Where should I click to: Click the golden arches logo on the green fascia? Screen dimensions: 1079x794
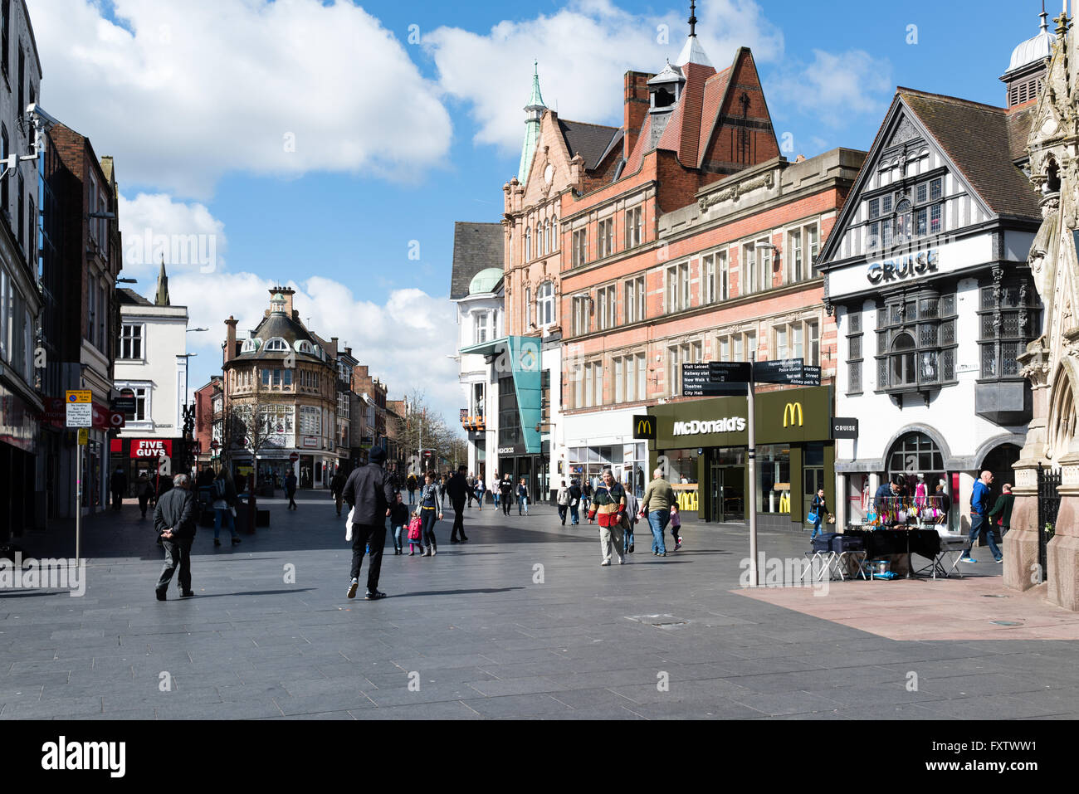(x=793, y=415)
